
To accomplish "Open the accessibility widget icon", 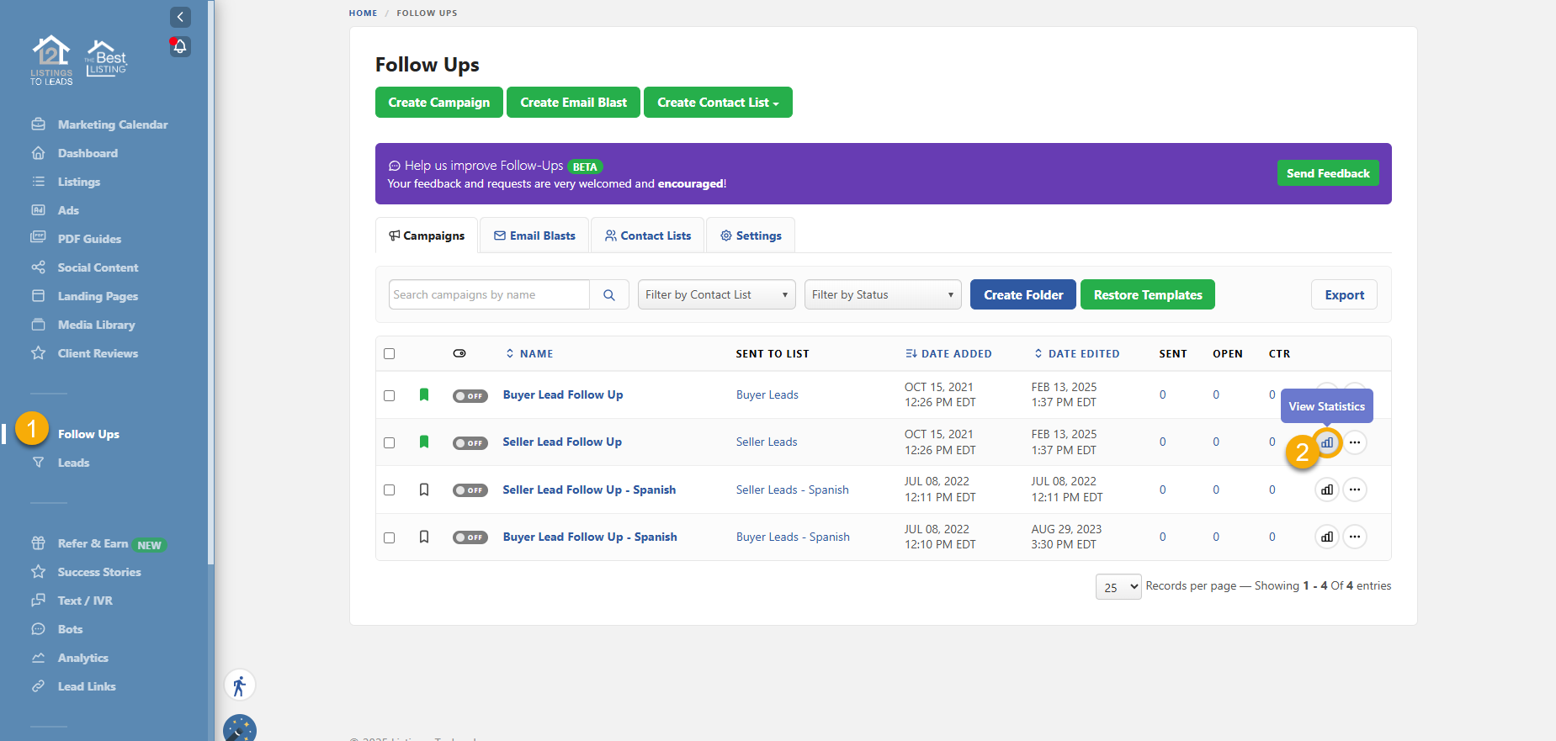I will [240, 685].
